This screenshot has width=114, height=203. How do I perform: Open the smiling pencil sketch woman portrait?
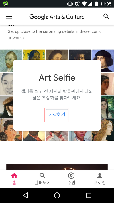click(x=7, y=84)
